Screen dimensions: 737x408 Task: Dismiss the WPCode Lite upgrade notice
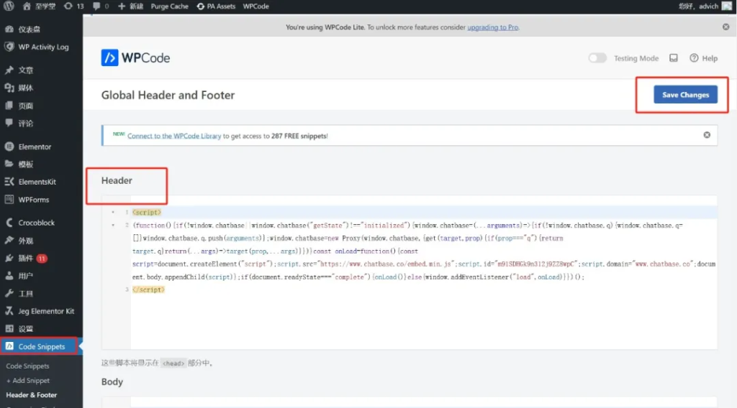[x=725, y=27]
